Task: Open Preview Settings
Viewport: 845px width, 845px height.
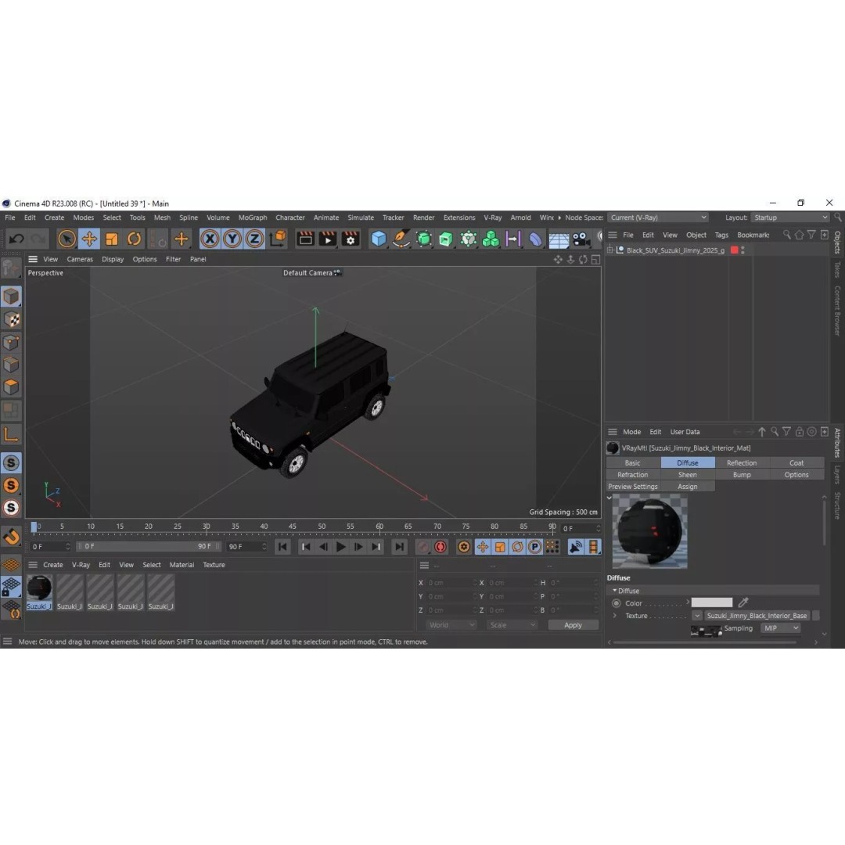Action: [x=633, y=487]
